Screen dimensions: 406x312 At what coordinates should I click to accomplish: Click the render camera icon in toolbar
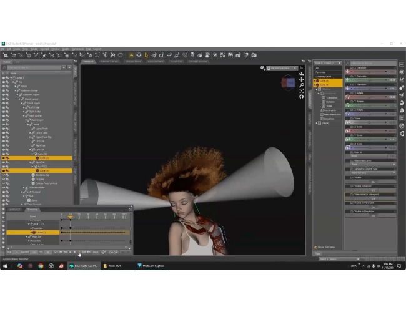click(254, 55)
